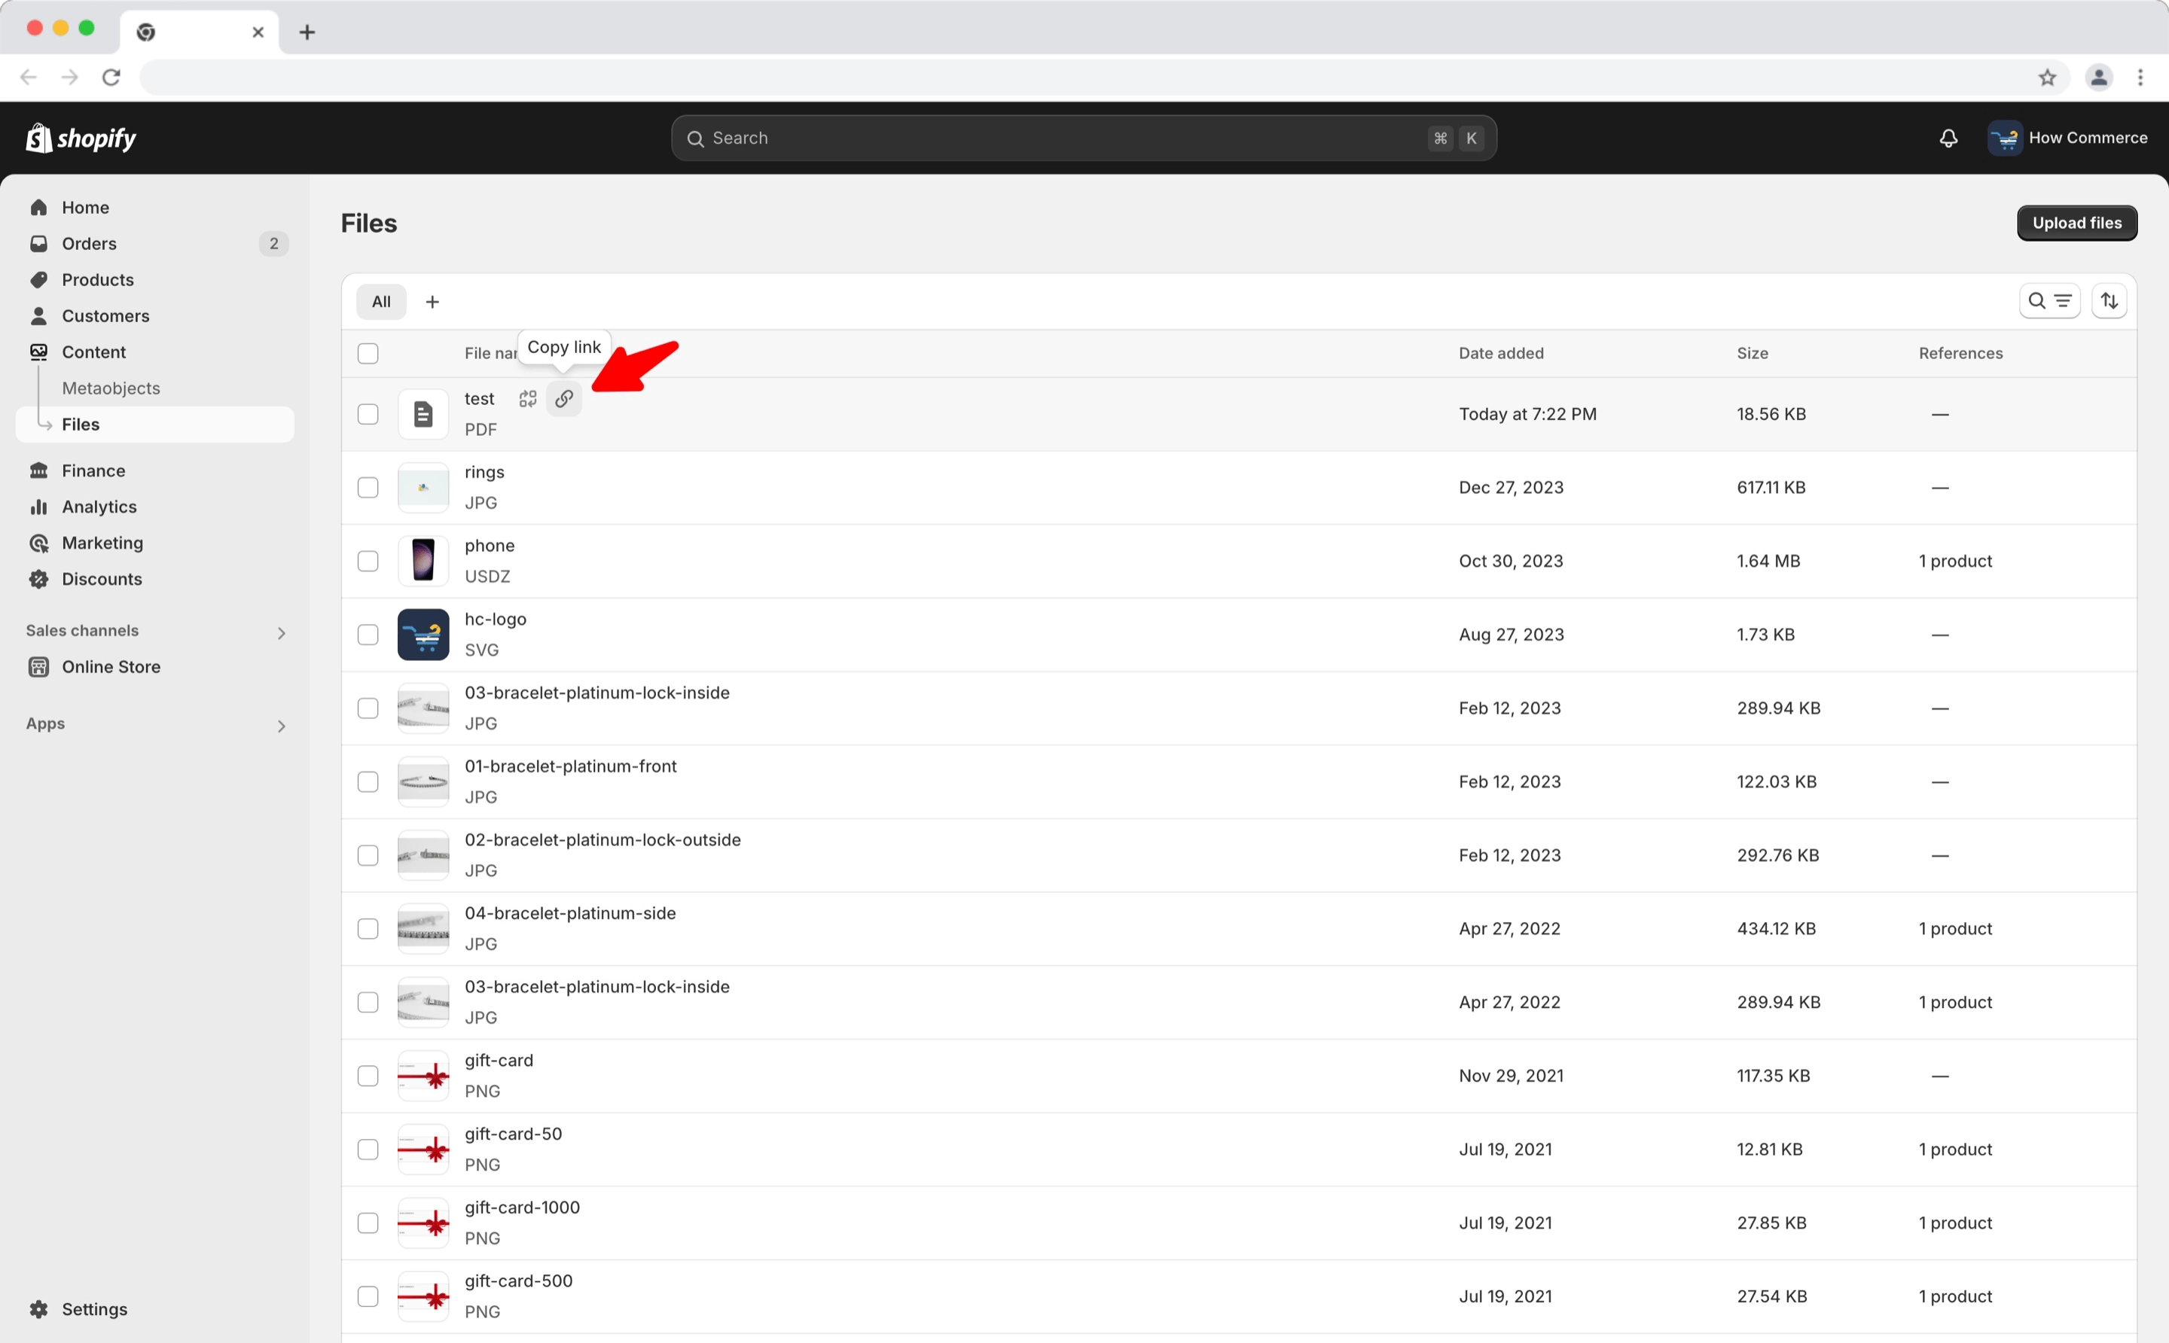Viewport: 2169px width, 1343px height.
Task: Open the How Commerce store menu
Action: point(2067,138)
